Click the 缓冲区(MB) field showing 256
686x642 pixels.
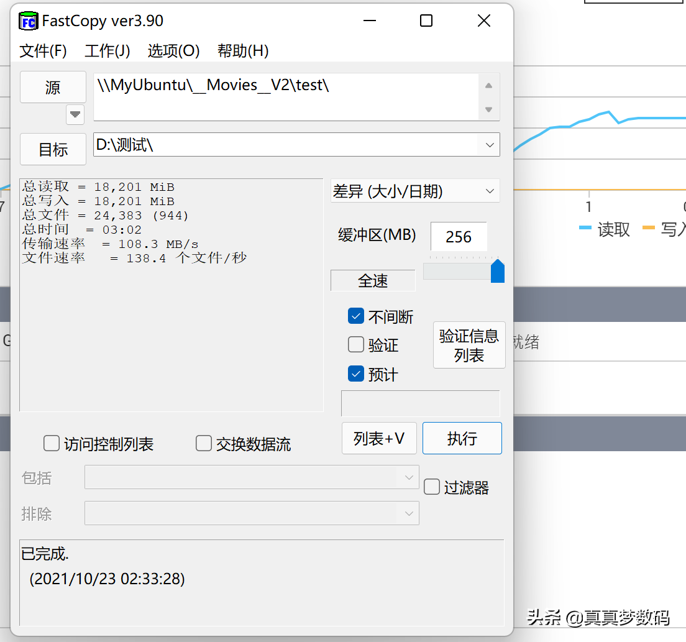(x=459, y=237)
